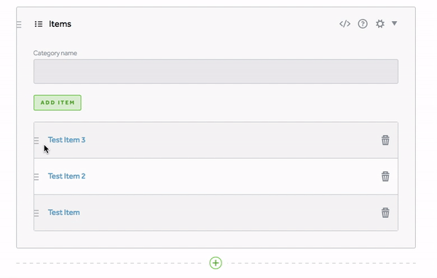Add a new block with green plus
Image resolution: width=437 pixels, height=278 pixels.
216,263
